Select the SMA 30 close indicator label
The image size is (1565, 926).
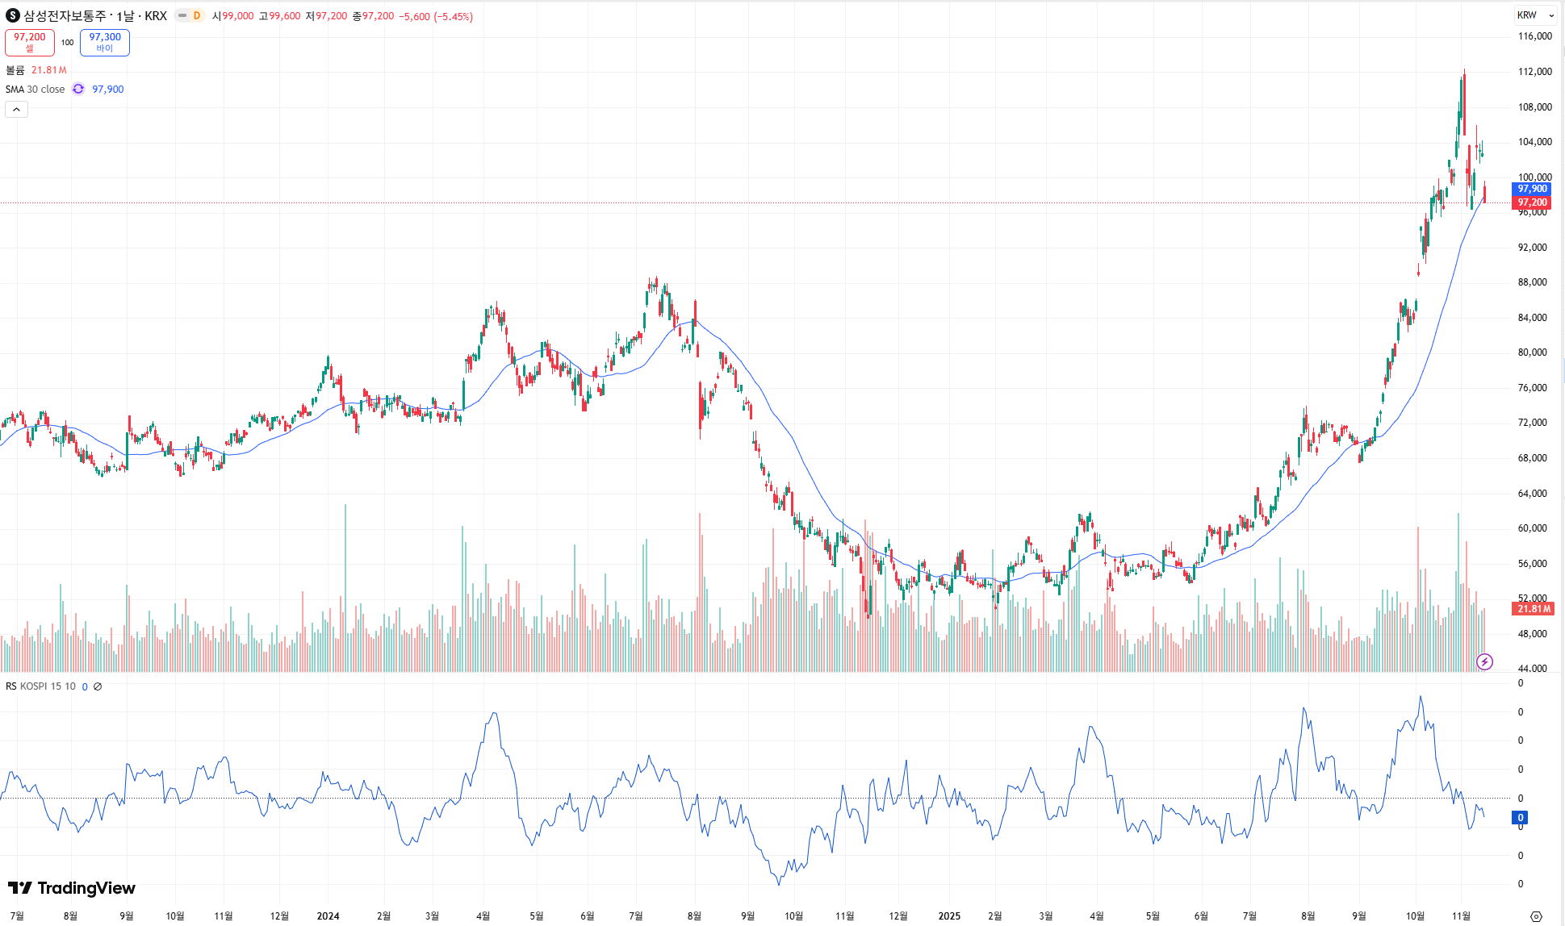[x=35, y=90]
